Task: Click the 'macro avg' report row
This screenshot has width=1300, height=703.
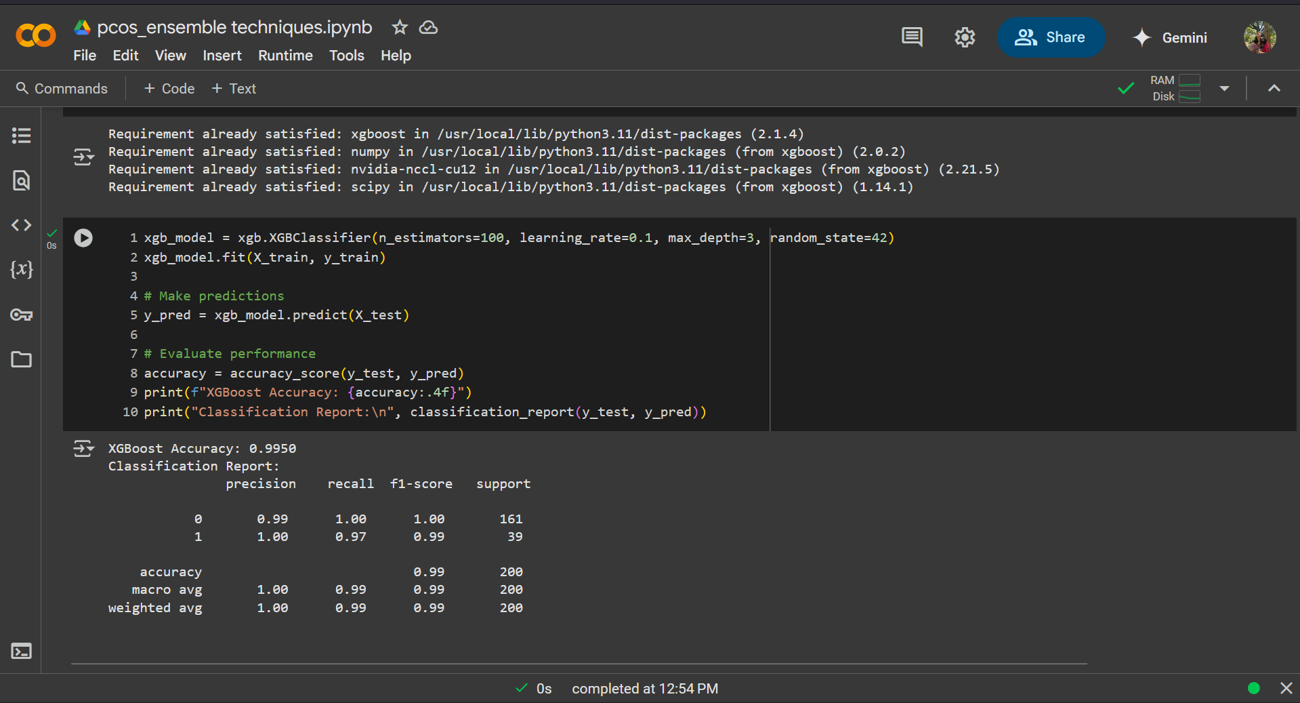Action: 327,590
